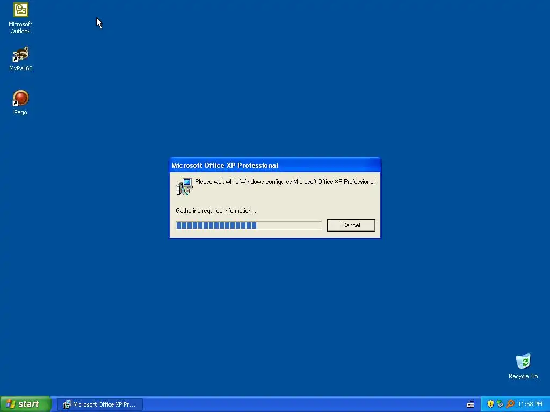Click the 11:58 PM clock
The height and width of the screenshot is (412, 550).
click(530, 404)
